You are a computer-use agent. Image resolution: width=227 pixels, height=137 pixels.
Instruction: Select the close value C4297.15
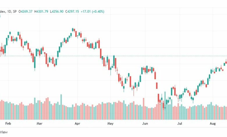click(x=72, y=11)
